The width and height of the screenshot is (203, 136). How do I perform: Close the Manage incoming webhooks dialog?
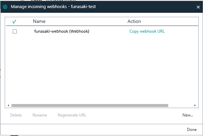198,7
